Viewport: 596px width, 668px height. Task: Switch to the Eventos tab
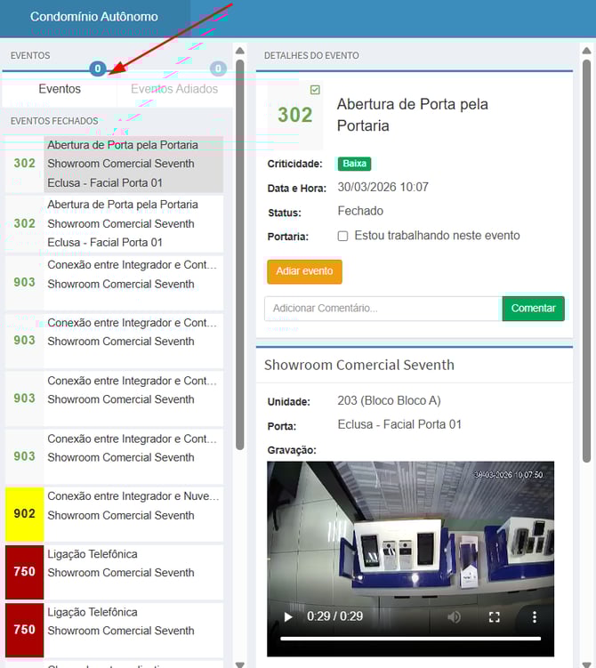point(60,89)
